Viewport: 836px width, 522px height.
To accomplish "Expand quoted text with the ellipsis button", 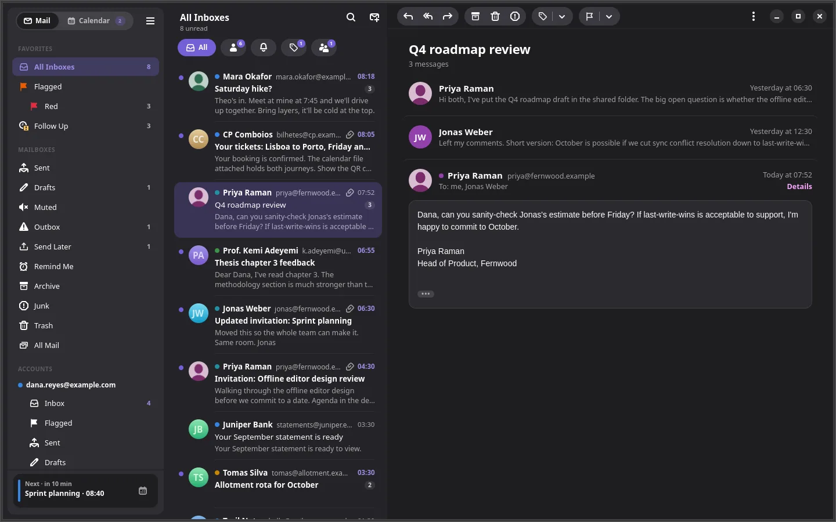I will pyautogui.click(x=426, y=293).
